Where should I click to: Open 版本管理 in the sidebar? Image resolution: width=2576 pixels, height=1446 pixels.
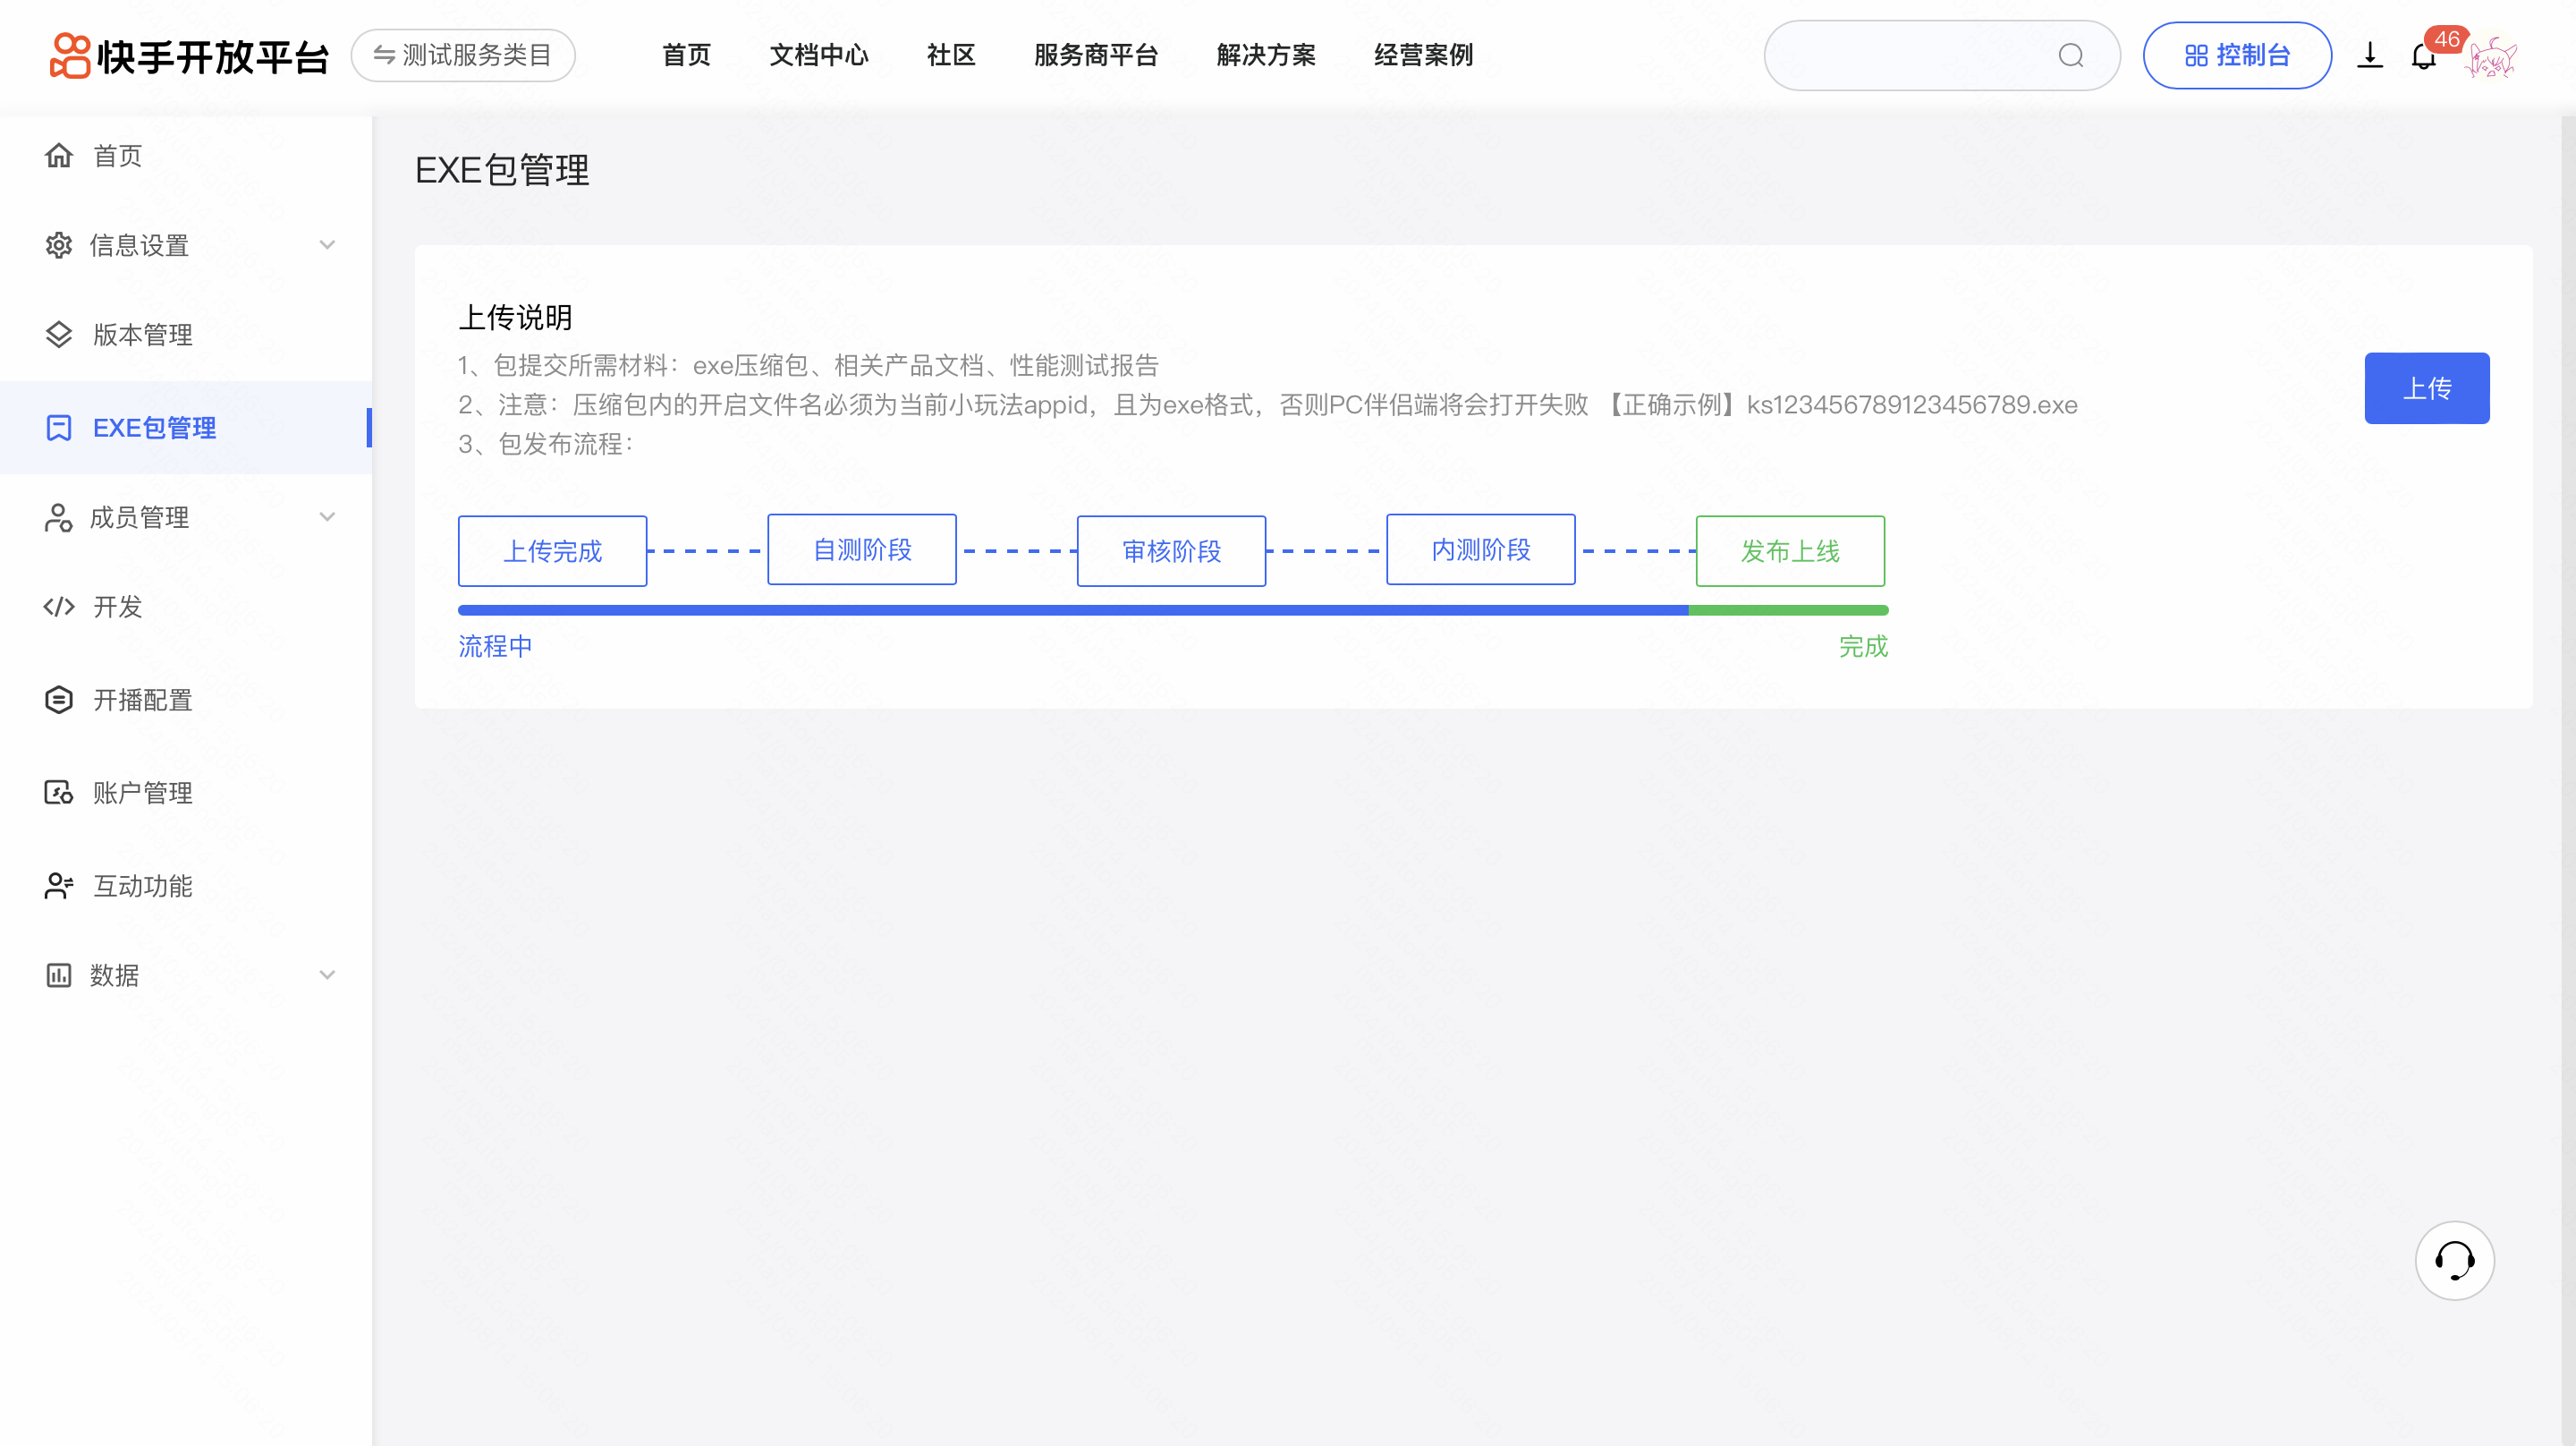pos(142,335)
